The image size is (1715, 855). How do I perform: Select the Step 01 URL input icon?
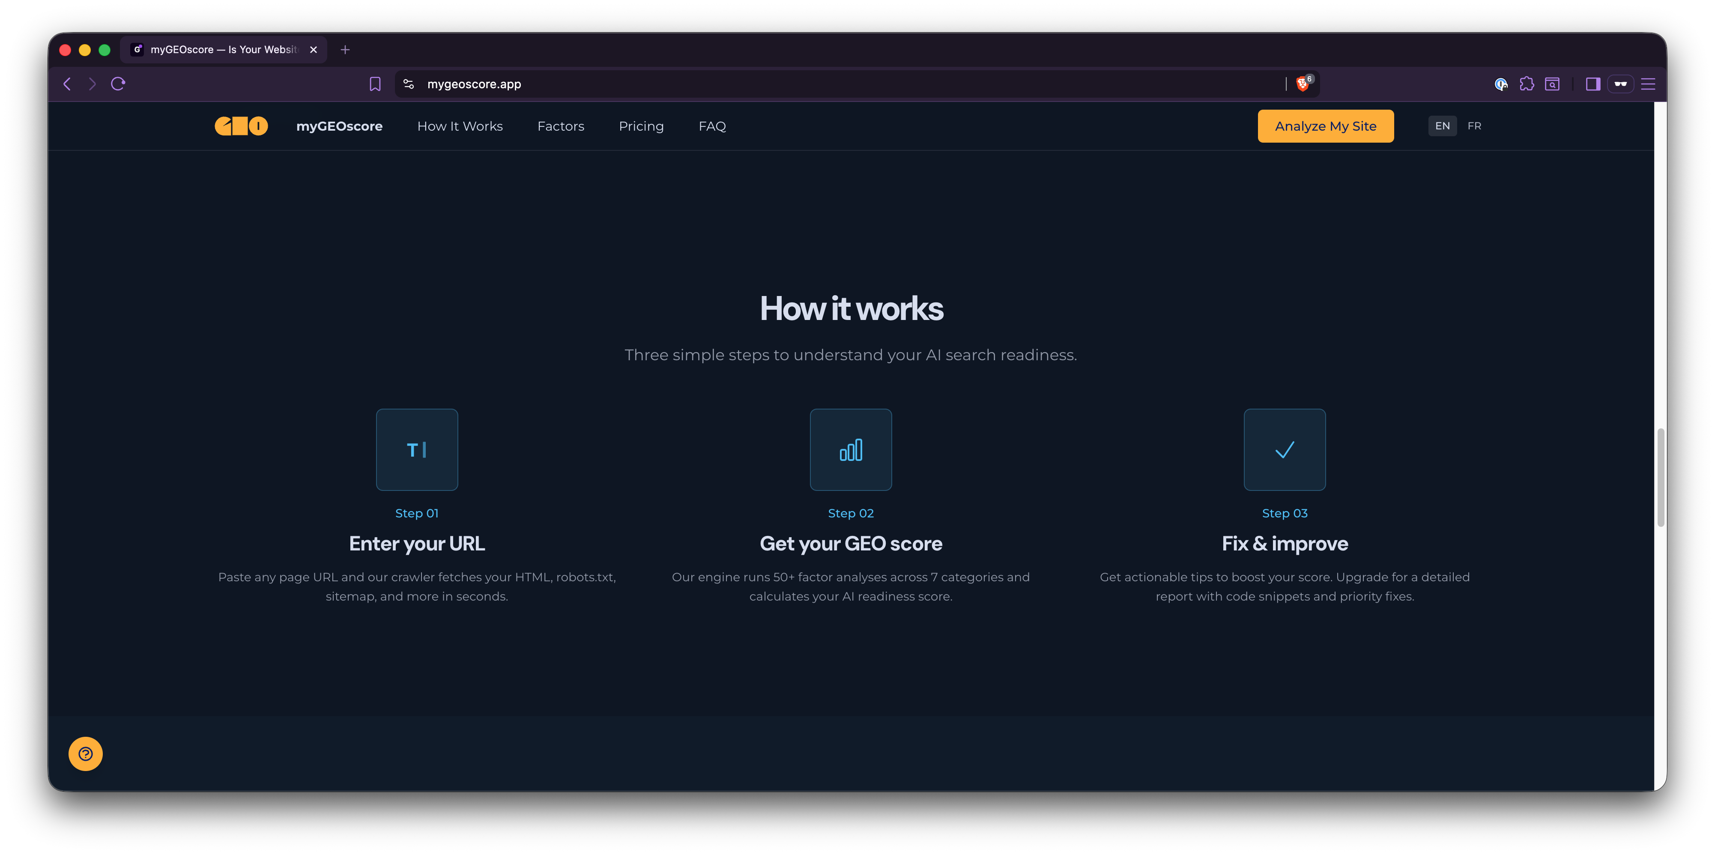click(417, 449)
